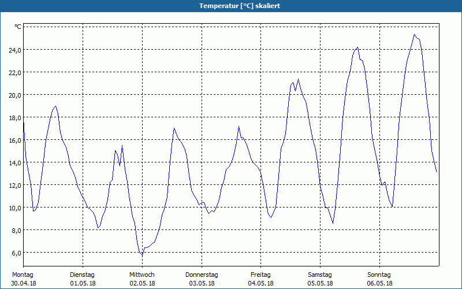Select the 12,0 y-axis label
The width and height of the screenshot is (462, 289).
(x=15, y=186)
